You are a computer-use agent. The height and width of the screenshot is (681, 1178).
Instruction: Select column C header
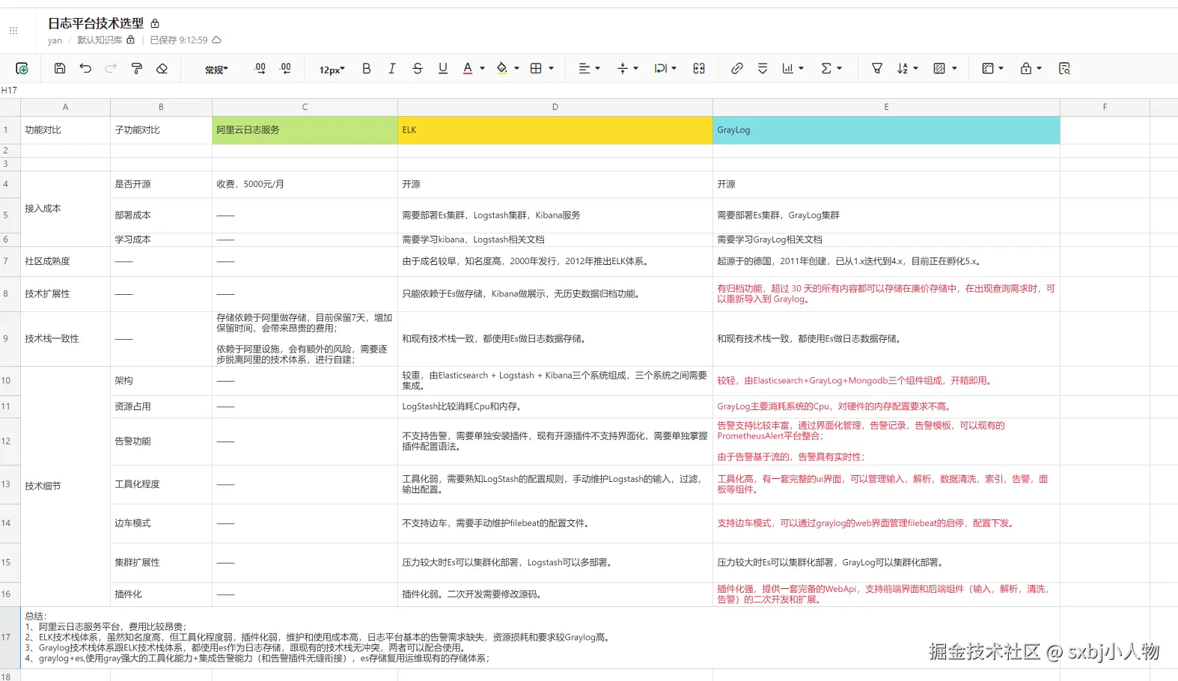pos(305,107)
